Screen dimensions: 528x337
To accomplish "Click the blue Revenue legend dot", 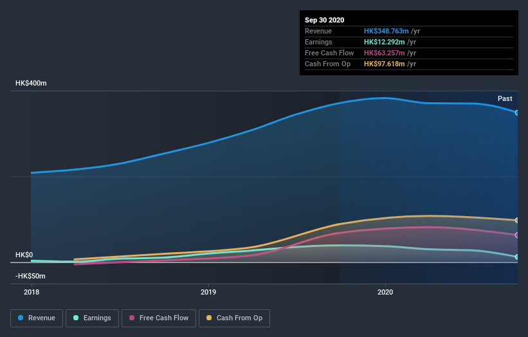I will [21, 318].
